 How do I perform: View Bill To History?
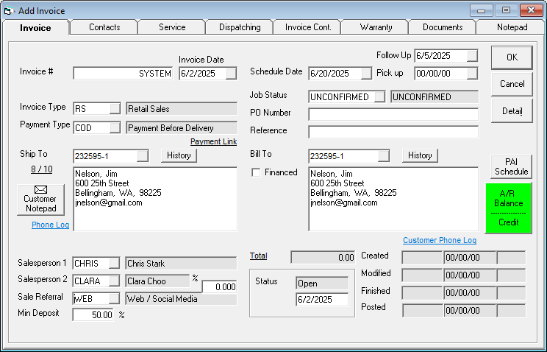(x=420, y=155)
